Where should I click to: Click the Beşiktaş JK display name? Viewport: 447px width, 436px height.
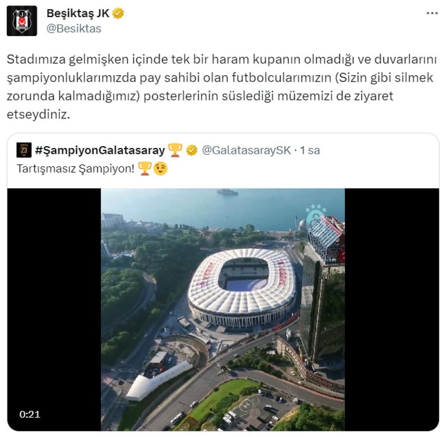[x=78, y=13]
